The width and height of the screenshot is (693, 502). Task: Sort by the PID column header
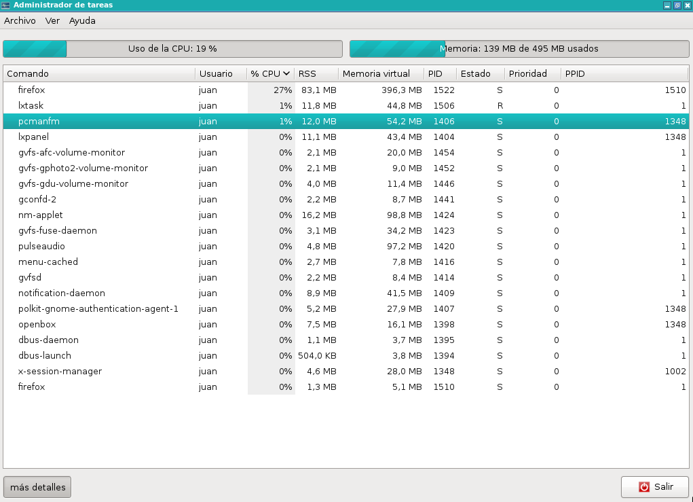coord(441,74)
